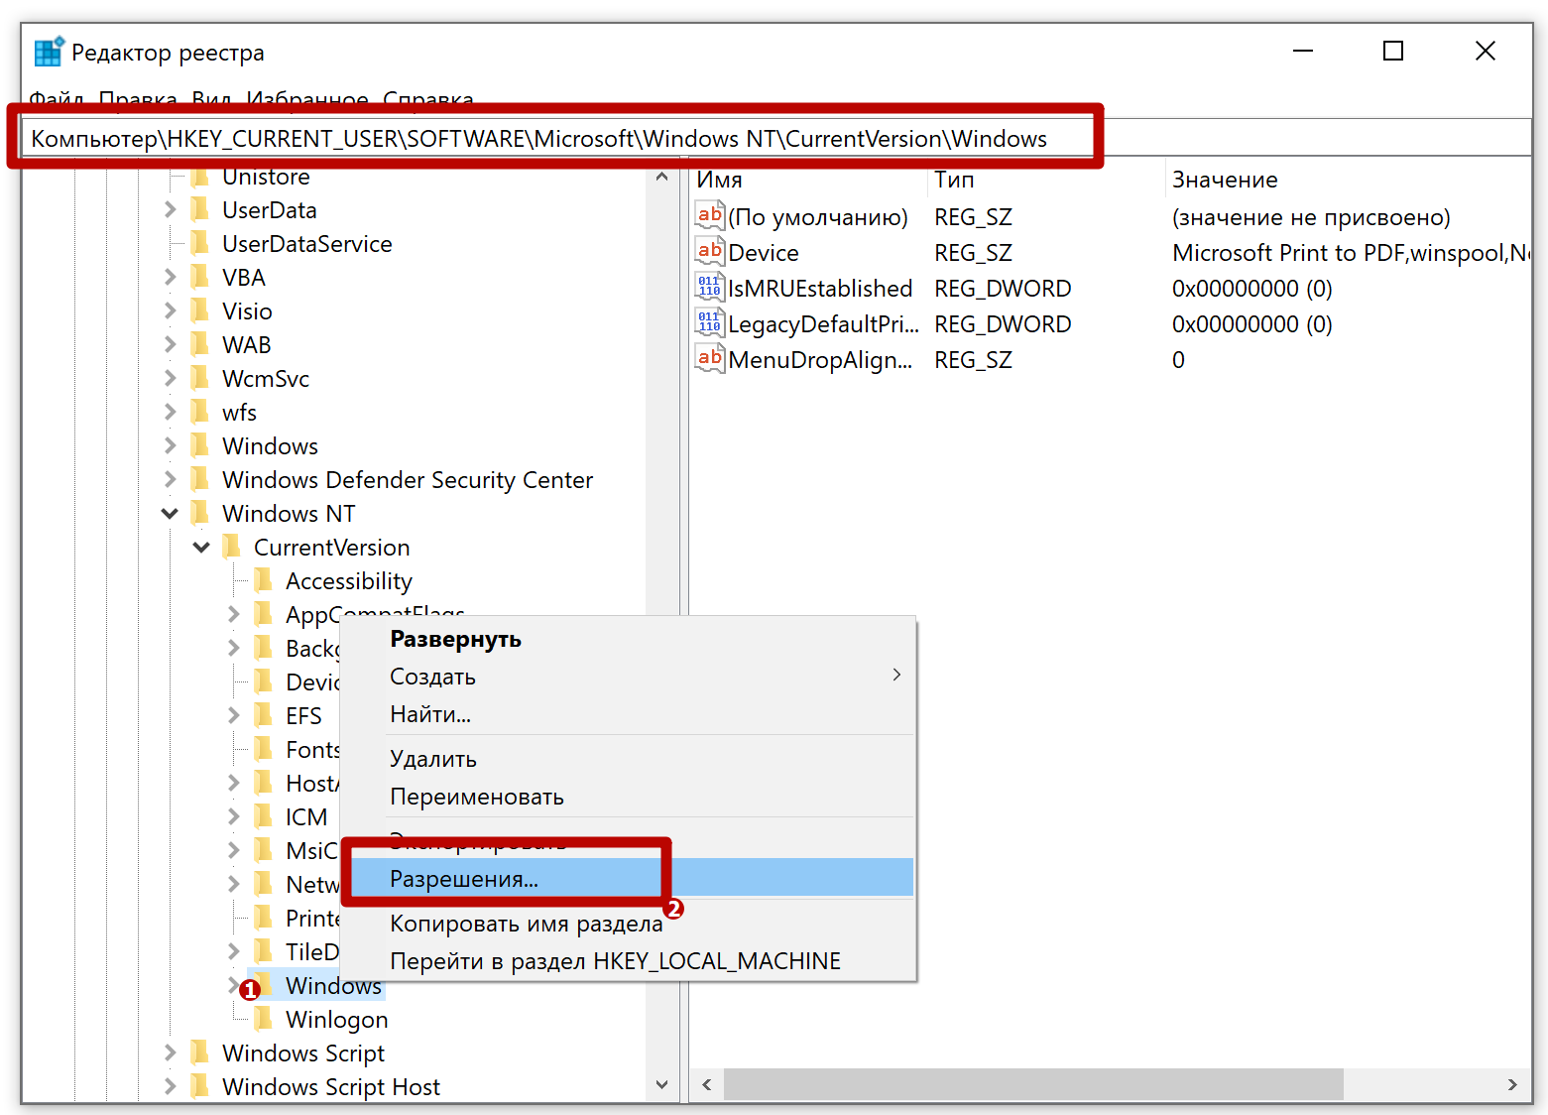Click the Значение column header
The height and width of the screenshot is (1115, 1548).
point(1225,180)
